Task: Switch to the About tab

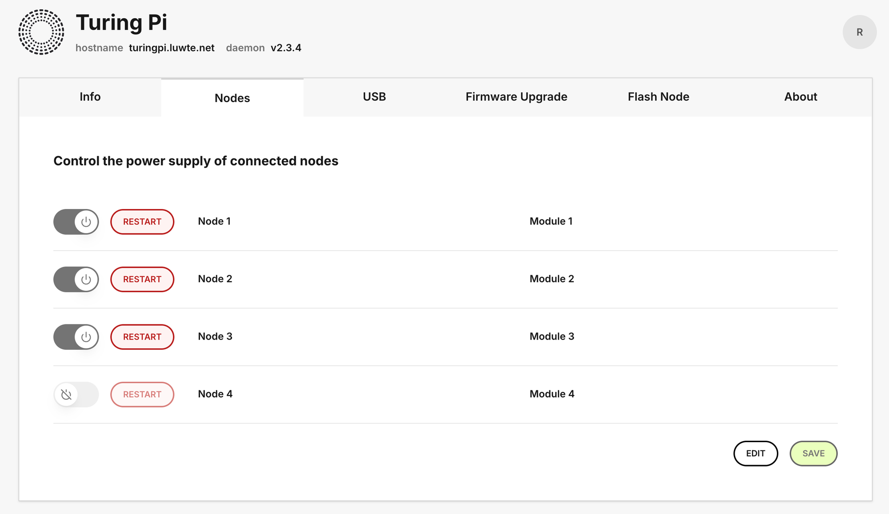Action: click(x=800, y=97)
